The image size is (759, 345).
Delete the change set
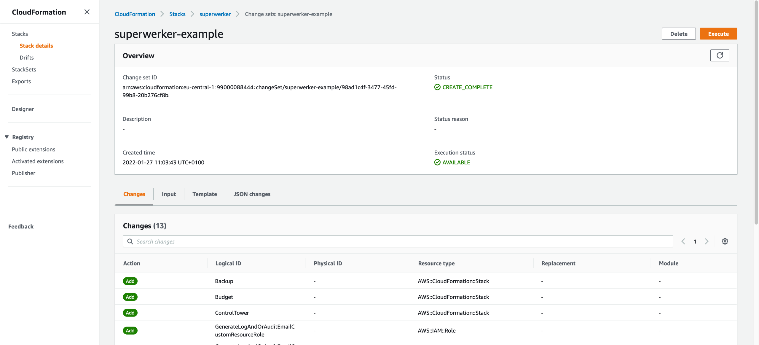tap(679, 34)
